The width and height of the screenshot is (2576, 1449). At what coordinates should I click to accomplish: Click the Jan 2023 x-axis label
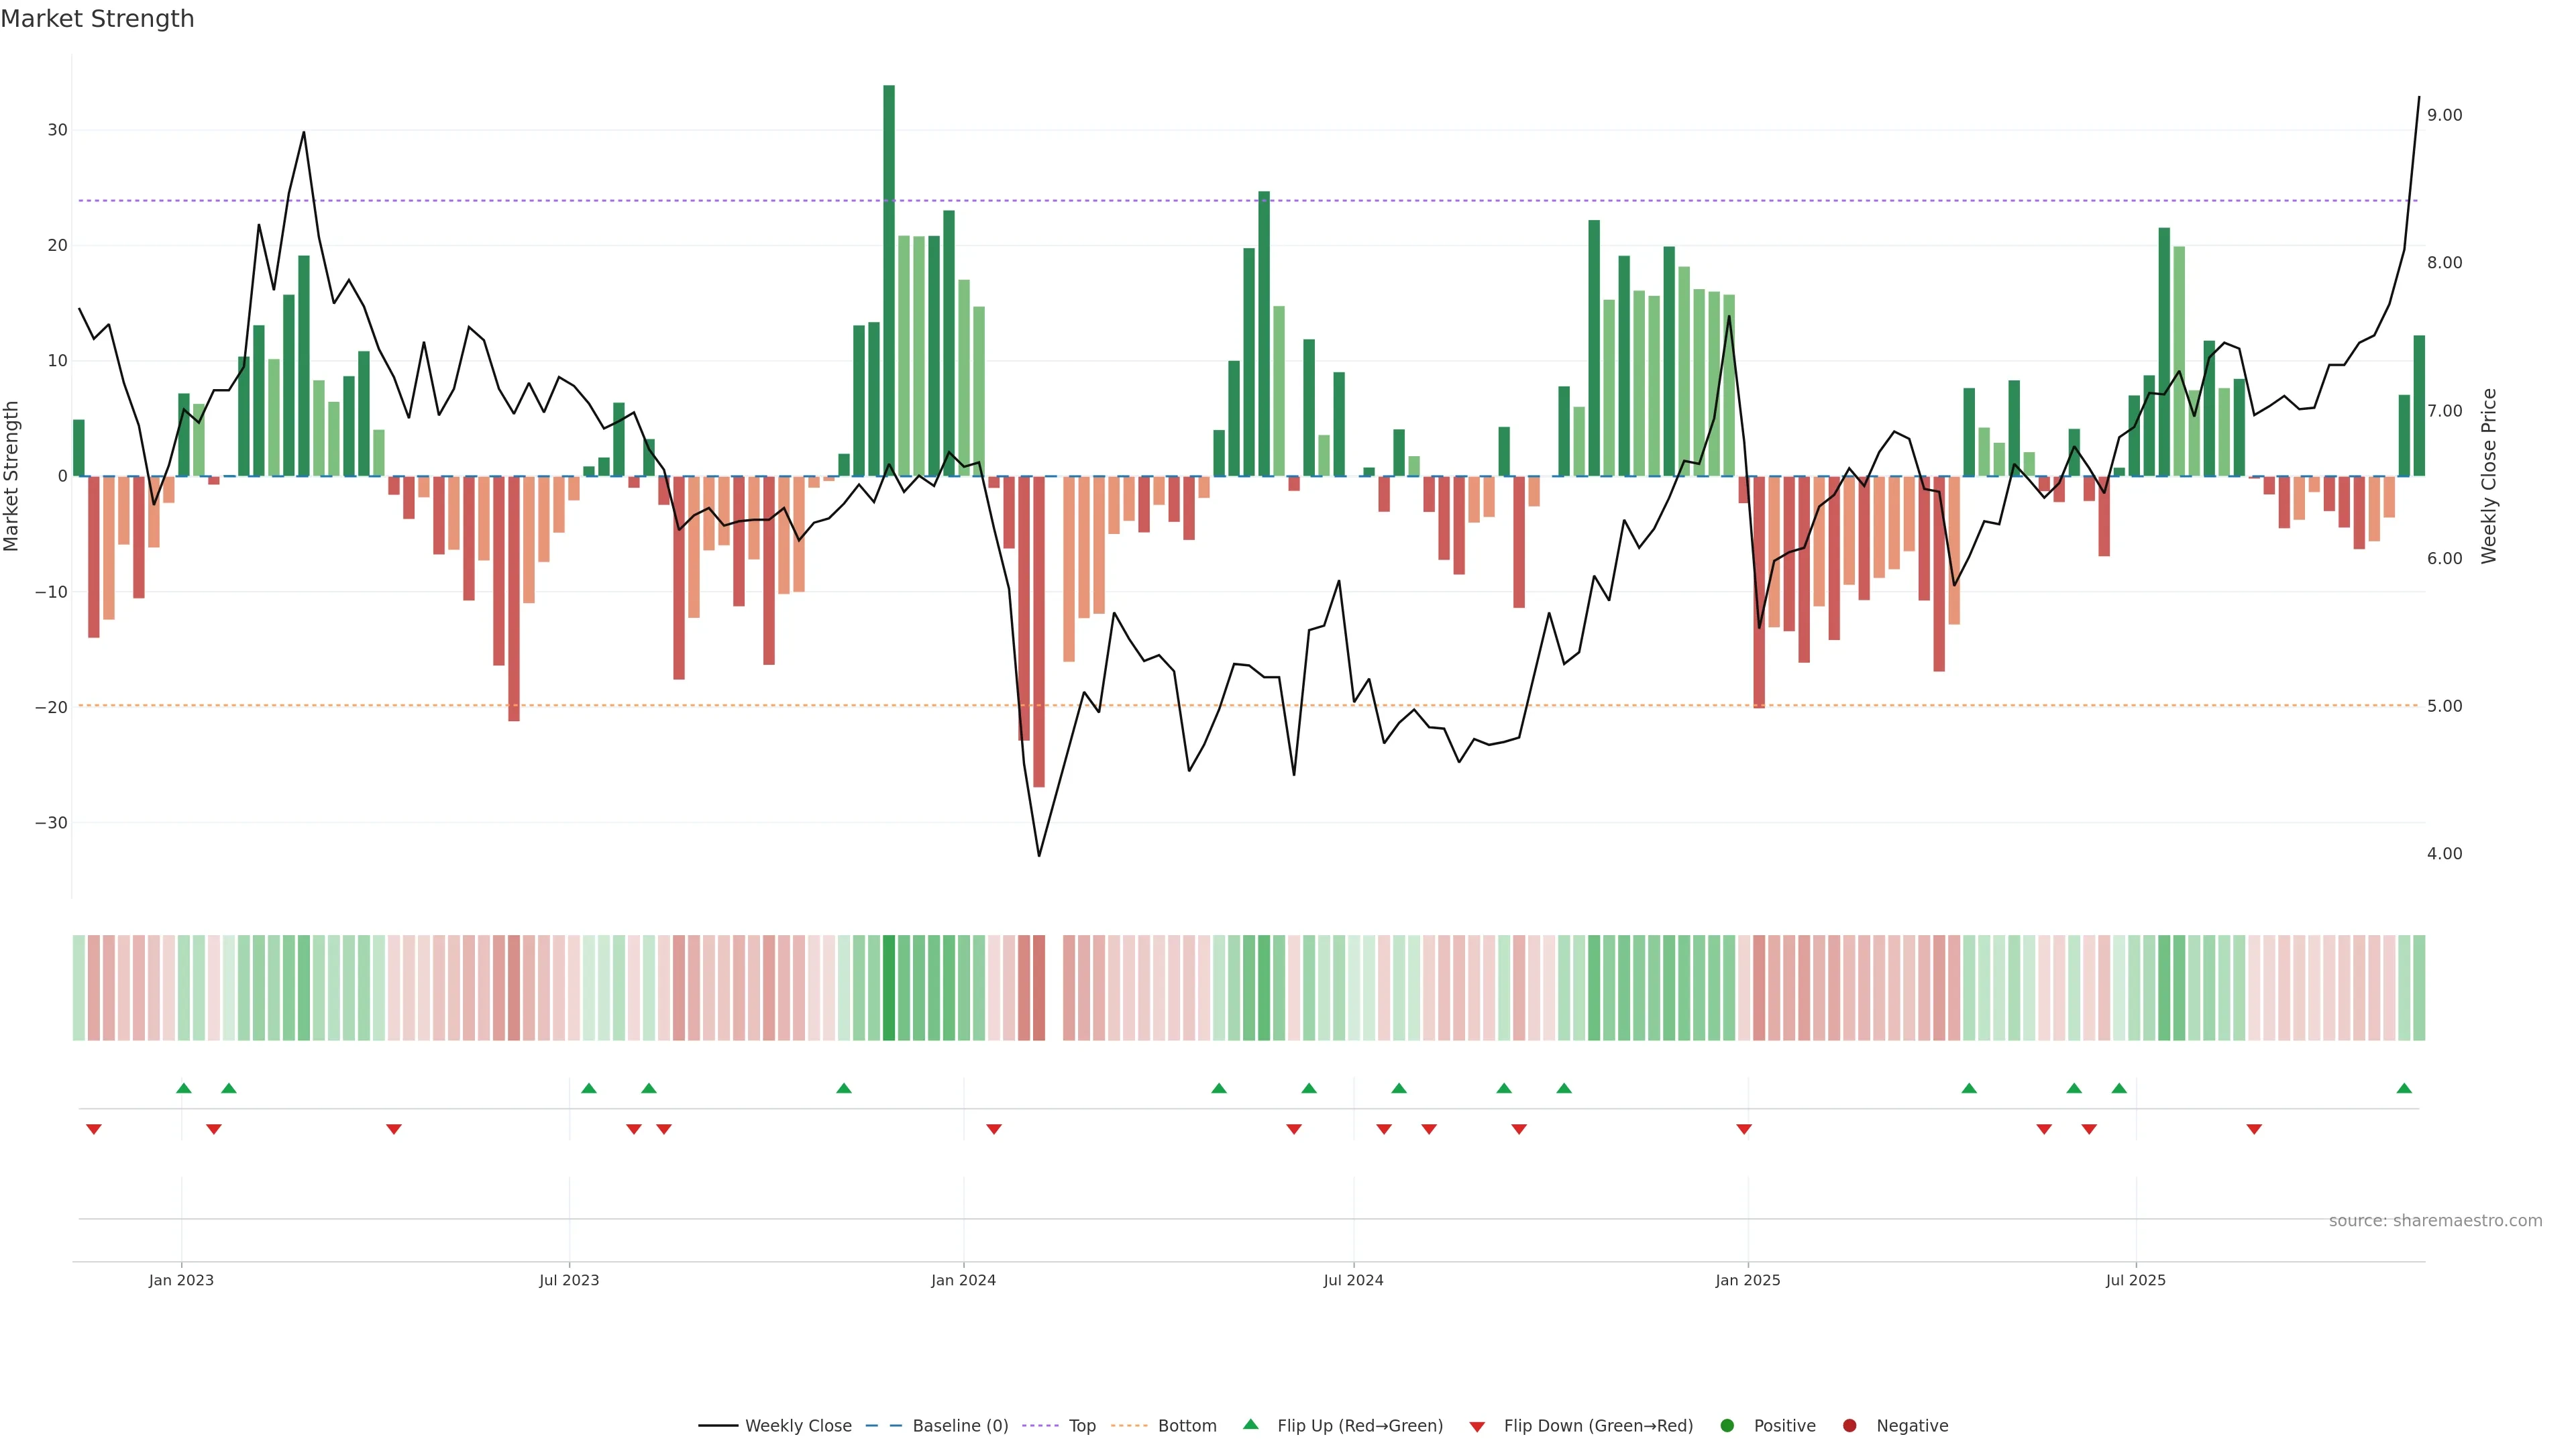[181, 1280]
